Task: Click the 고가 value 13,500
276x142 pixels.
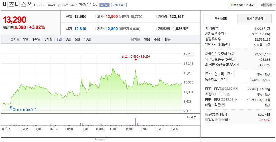Action: click(111, 17)
